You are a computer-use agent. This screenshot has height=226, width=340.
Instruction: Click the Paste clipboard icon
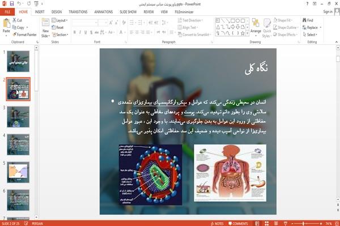(x=6, y=23)
